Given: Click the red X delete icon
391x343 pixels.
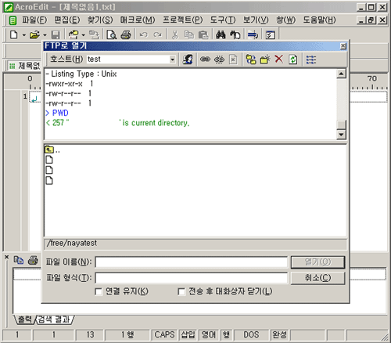Looking at the screenshot, I should (x=279, y=59).
